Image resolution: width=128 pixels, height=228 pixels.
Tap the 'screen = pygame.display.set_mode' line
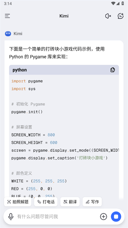[x=65, y=150]
